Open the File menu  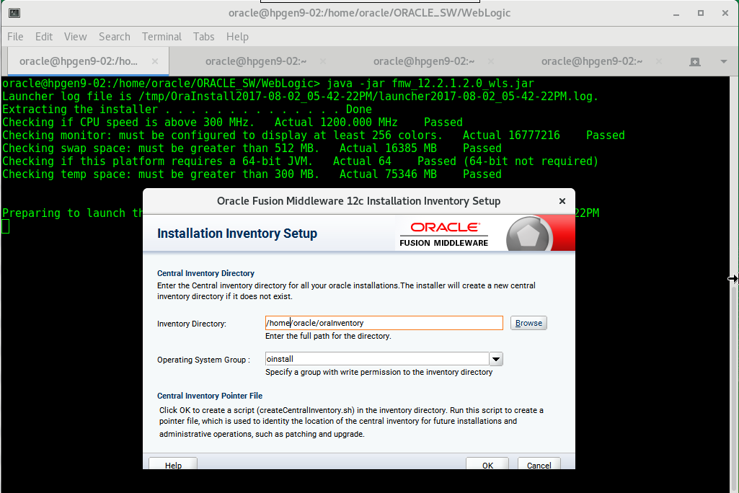point(14,36)
